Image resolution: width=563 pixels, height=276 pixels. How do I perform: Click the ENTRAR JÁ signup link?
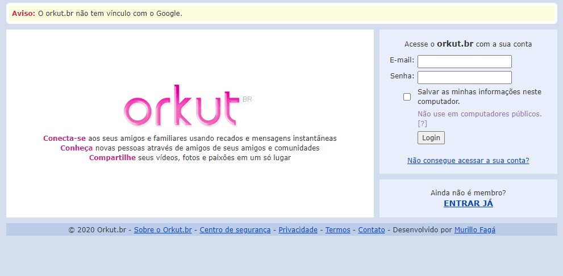point(468,203)
